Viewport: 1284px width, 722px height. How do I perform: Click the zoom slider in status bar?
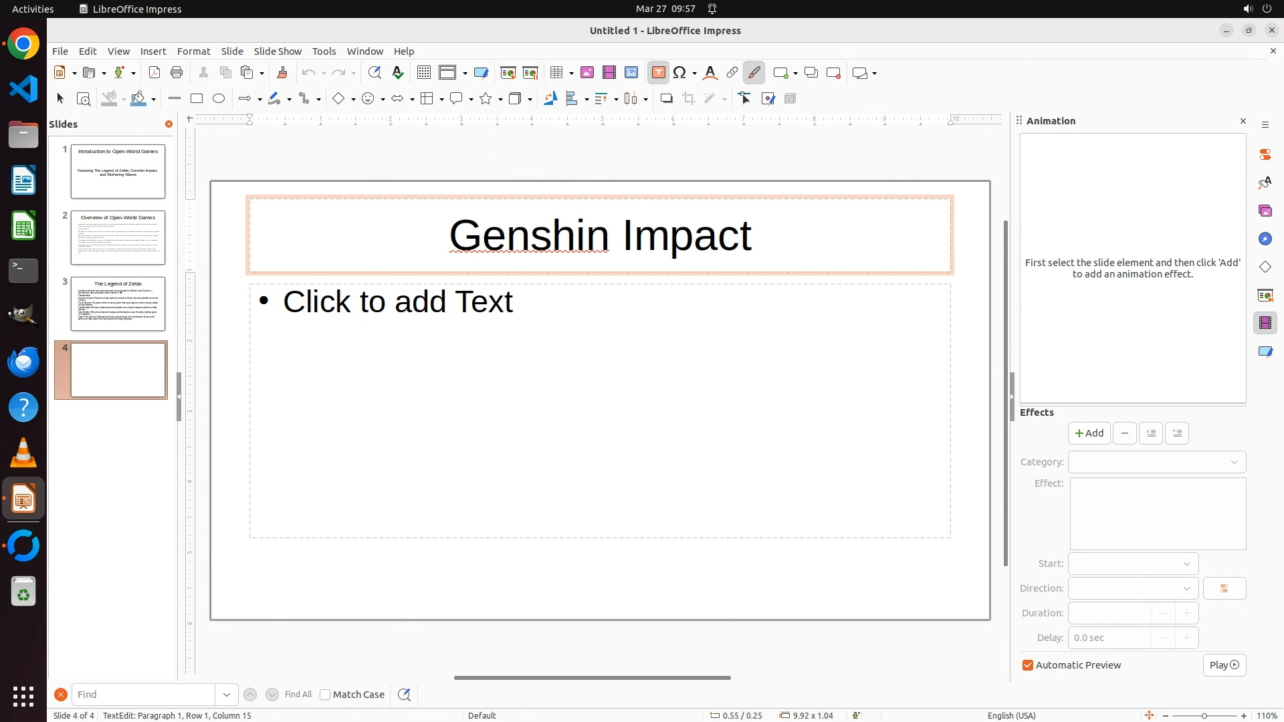pos(1204,715)
